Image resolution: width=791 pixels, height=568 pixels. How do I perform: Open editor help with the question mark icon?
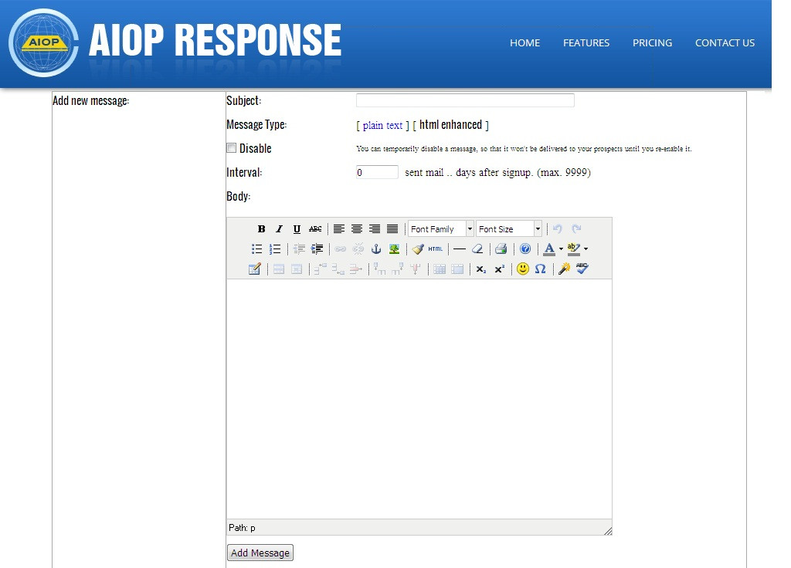tap(525, 248)
